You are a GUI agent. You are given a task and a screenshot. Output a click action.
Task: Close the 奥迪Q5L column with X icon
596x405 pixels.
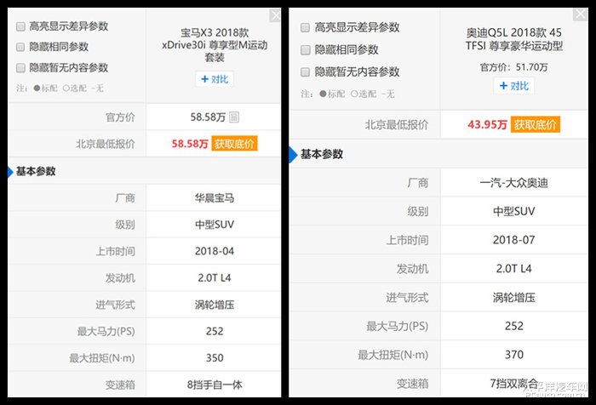[580, 14]
